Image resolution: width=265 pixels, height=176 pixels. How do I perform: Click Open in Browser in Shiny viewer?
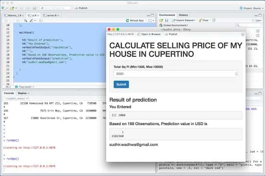pyautogui.click(x=149, y=34)
